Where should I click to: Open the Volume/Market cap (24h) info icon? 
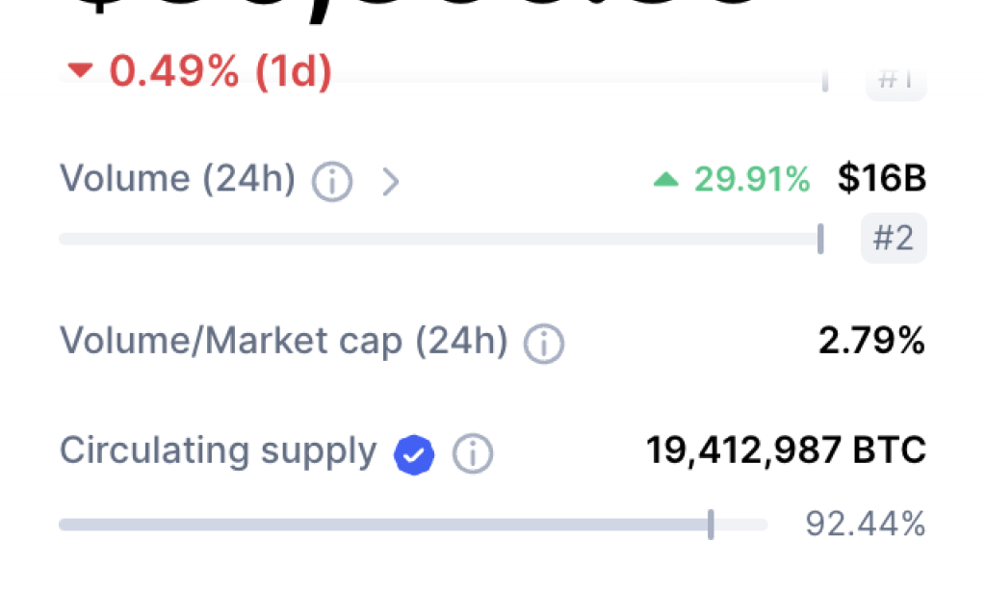coord(543,343)
